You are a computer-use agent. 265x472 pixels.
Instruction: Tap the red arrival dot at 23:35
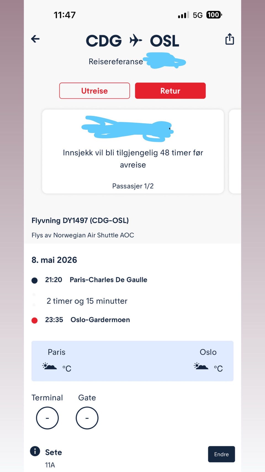[x=35, y=320]
